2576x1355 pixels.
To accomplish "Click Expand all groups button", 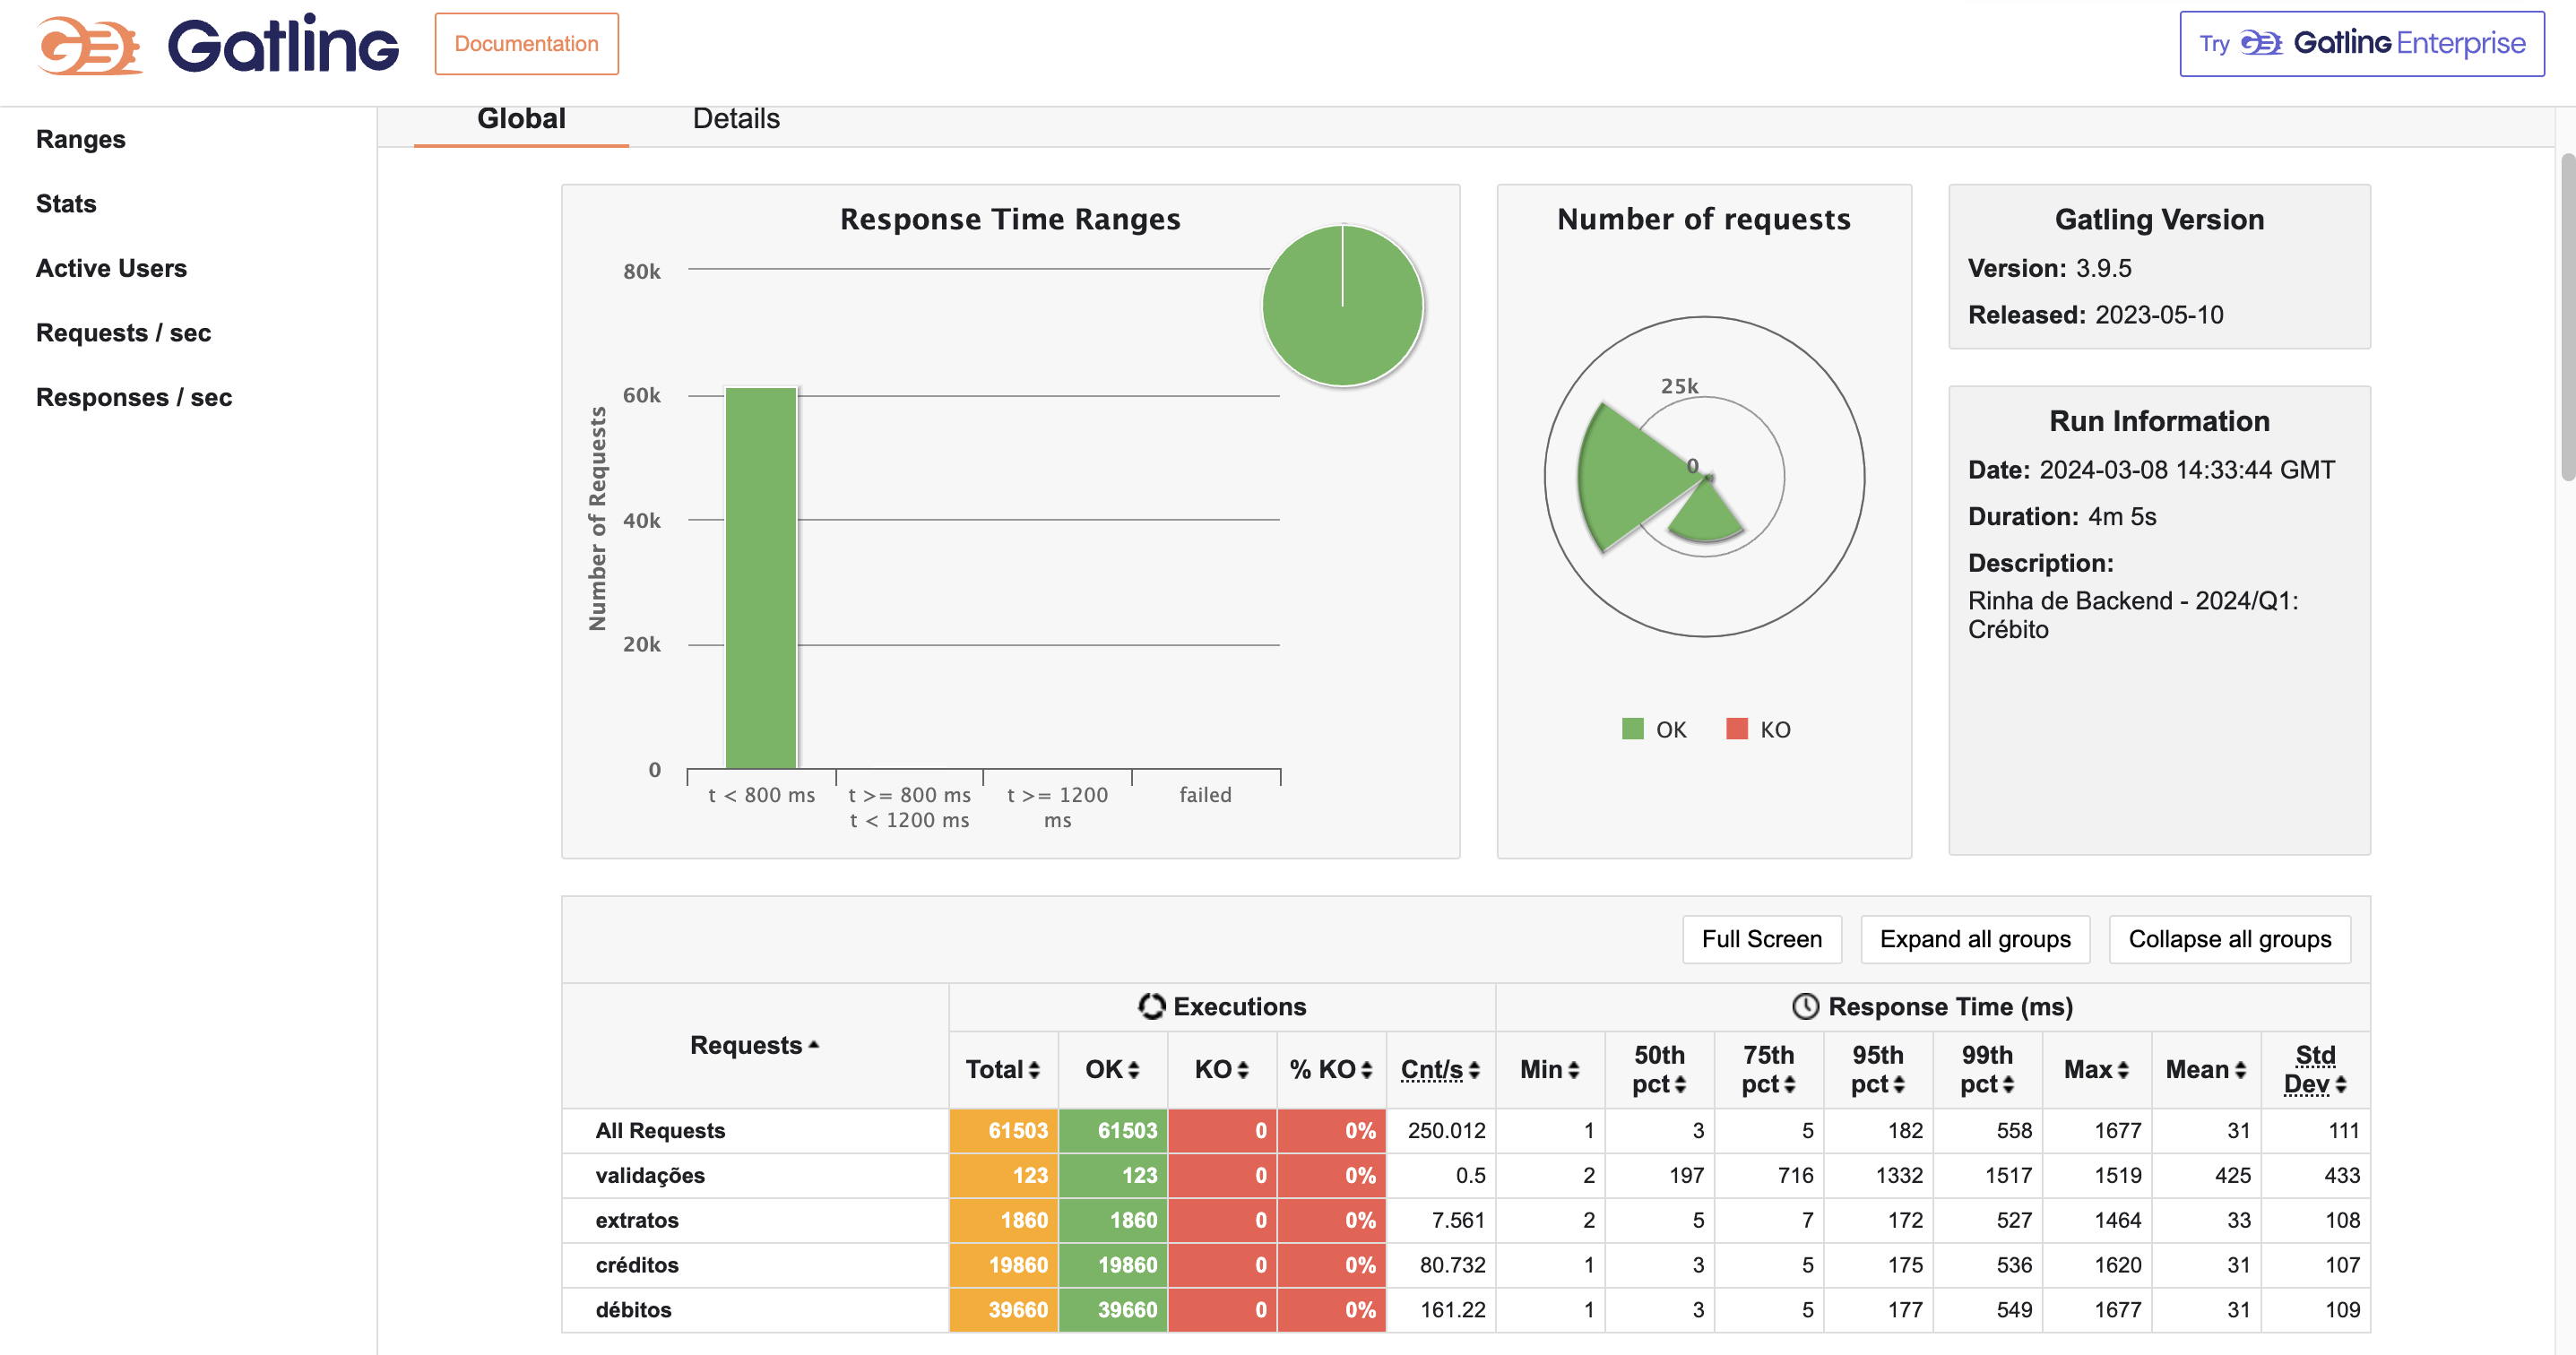I will 1975,939.
